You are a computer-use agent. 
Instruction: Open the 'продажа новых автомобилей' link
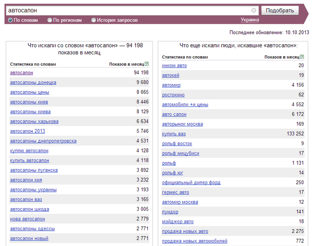pyautogui.click(x=194, y=241)
